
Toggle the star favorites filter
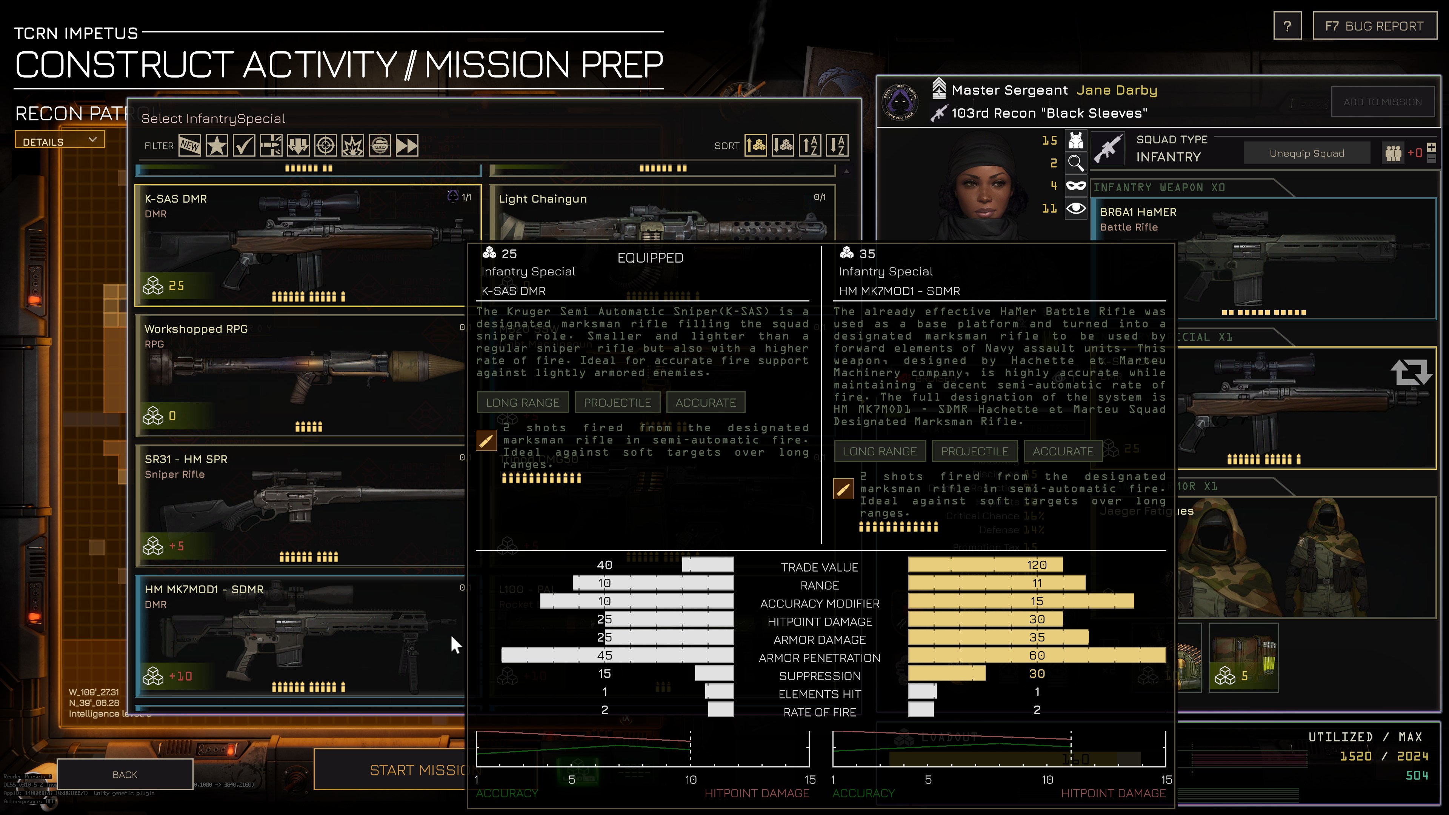tap(217, 146)
